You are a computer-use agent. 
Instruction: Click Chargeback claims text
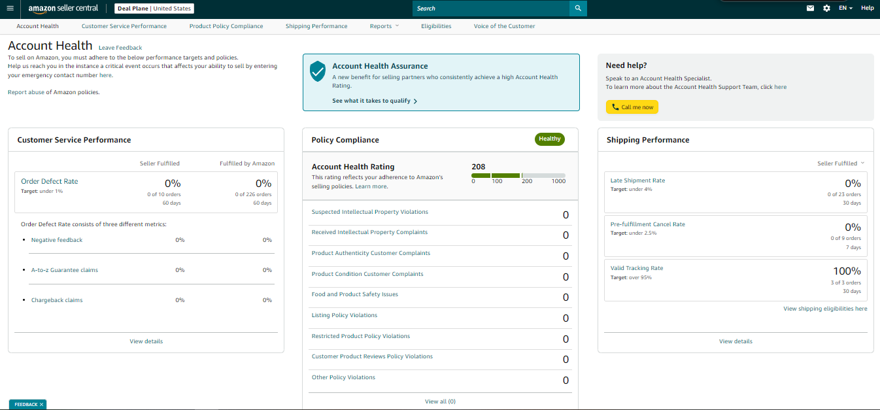(57, 300)
